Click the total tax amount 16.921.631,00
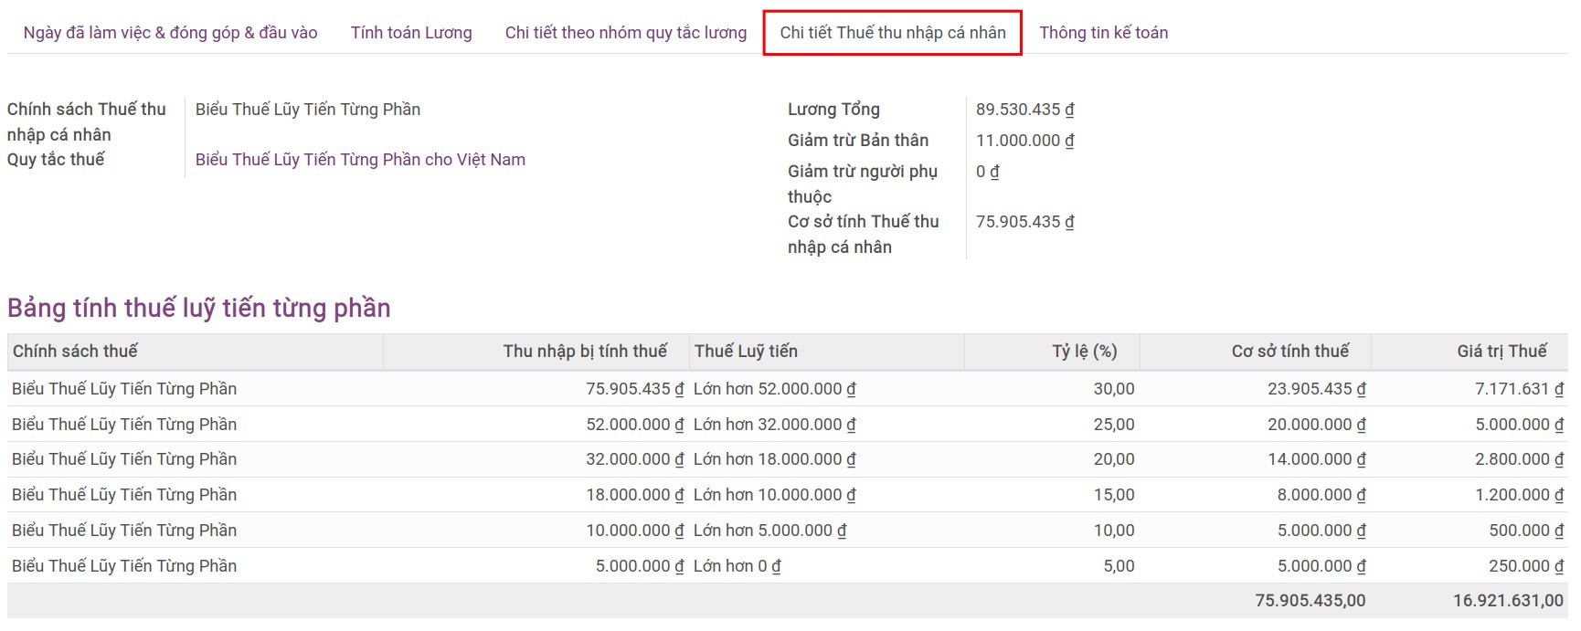 coord(1508,601)
